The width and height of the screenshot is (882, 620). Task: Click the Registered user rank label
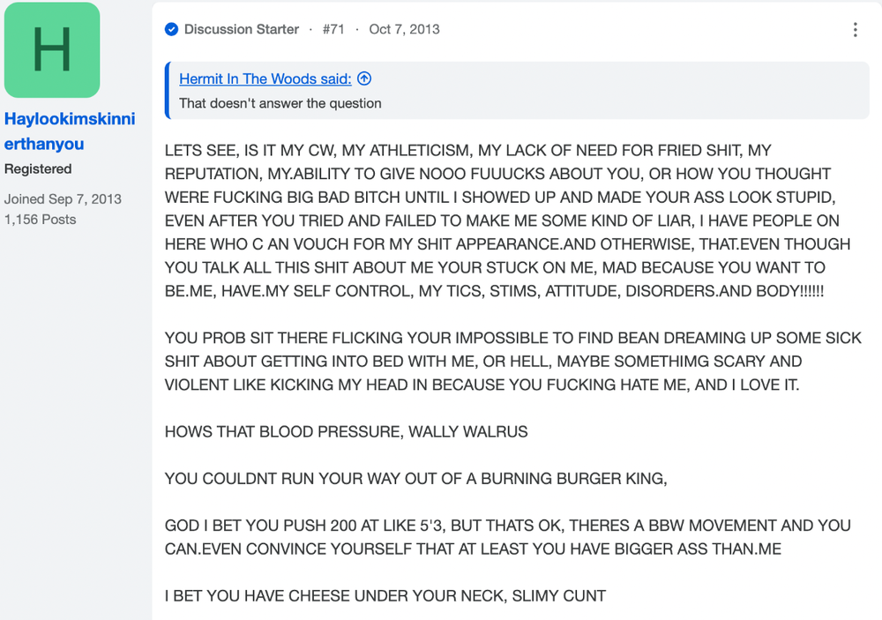click(38, 168)
